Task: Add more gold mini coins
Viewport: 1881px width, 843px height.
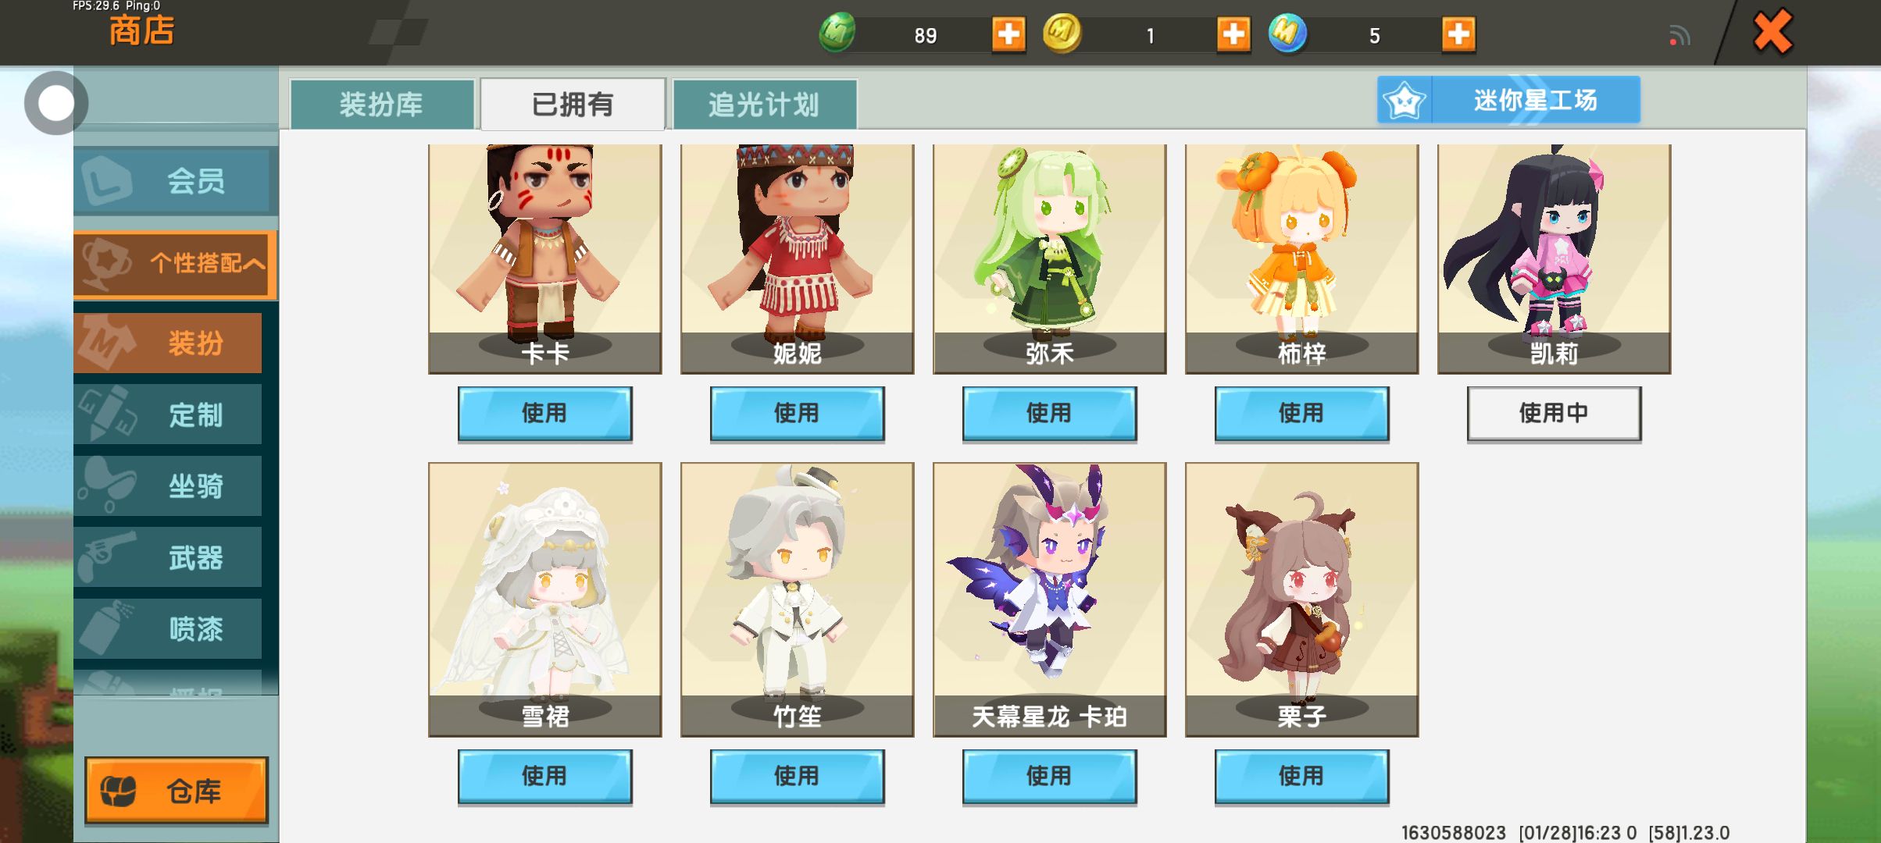Action: 1233,34
